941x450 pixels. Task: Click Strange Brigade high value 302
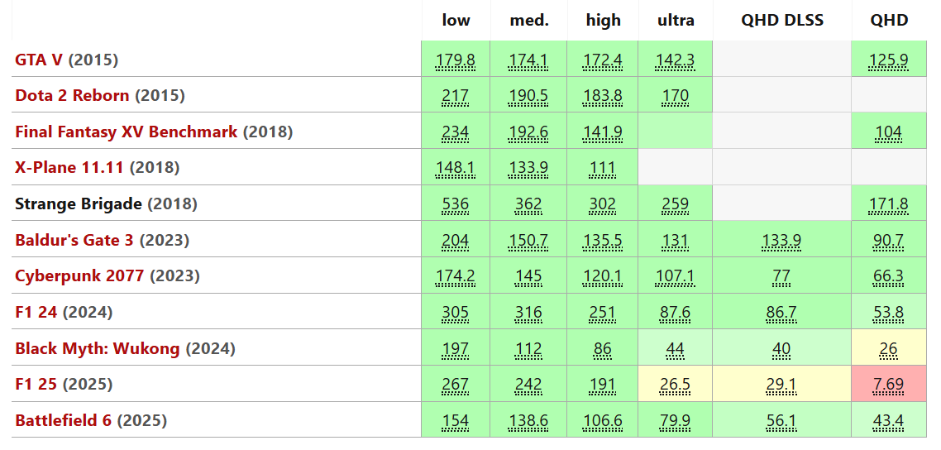604,204
